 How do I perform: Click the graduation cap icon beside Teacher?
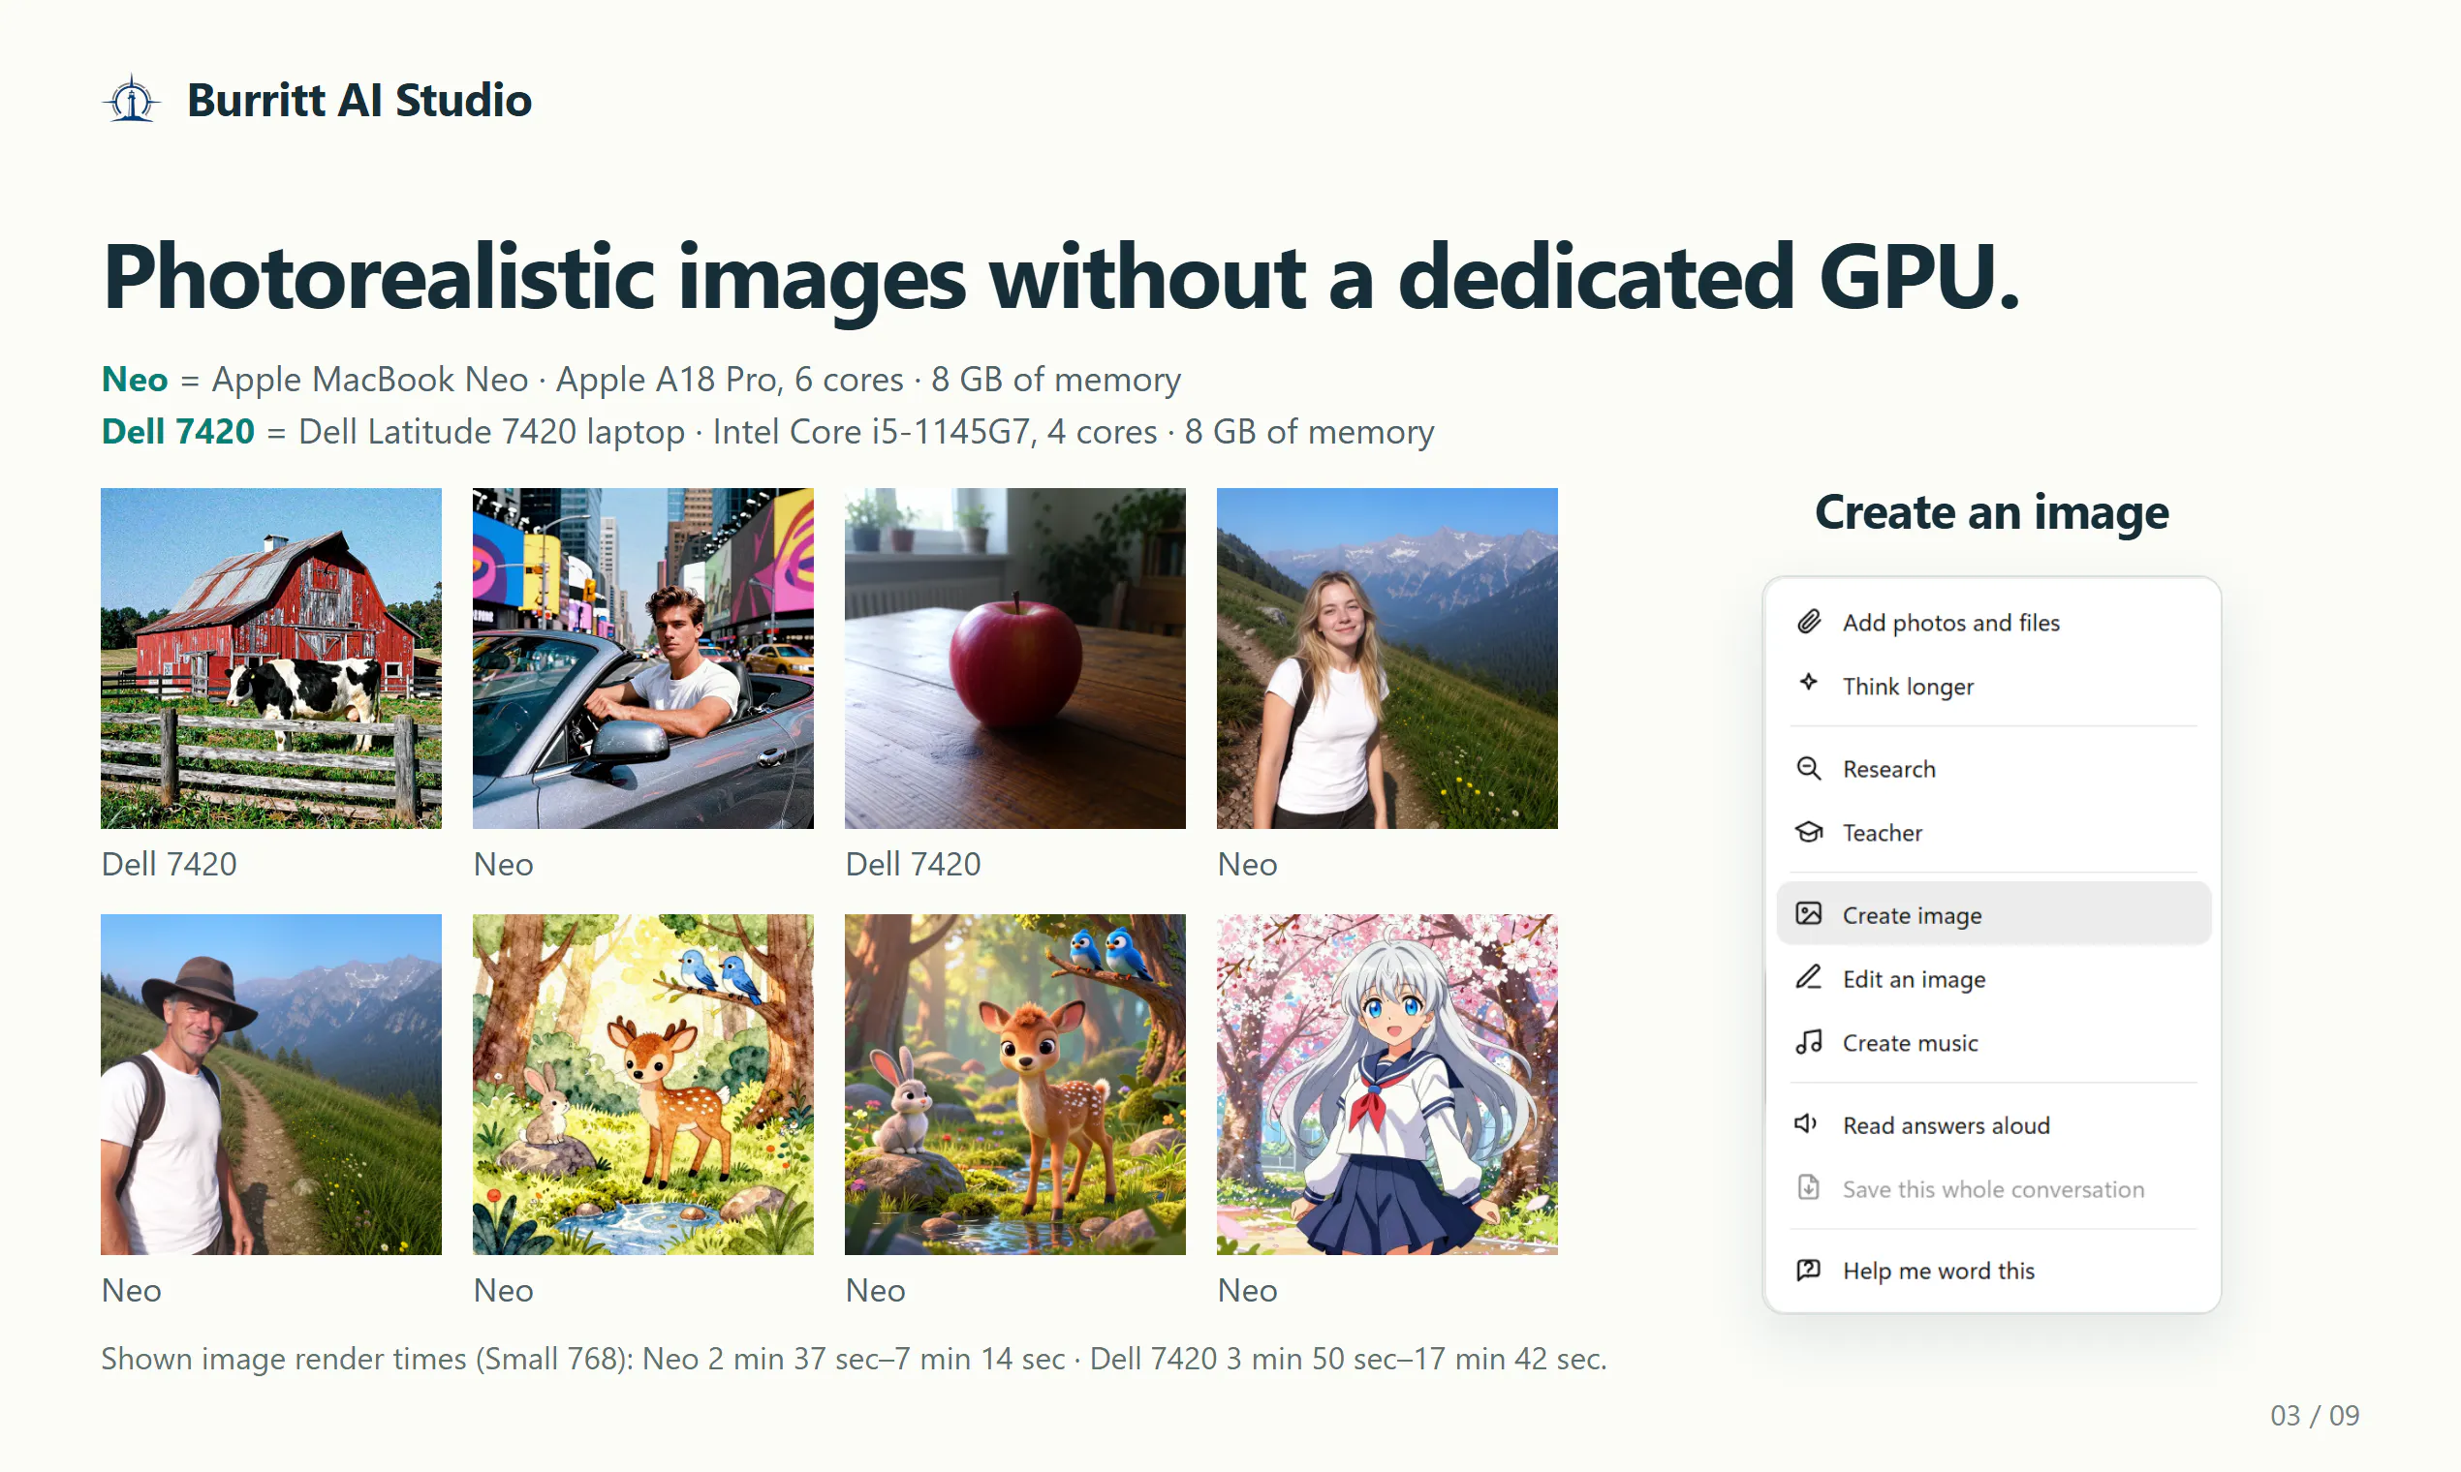[x=1809, y=832]
